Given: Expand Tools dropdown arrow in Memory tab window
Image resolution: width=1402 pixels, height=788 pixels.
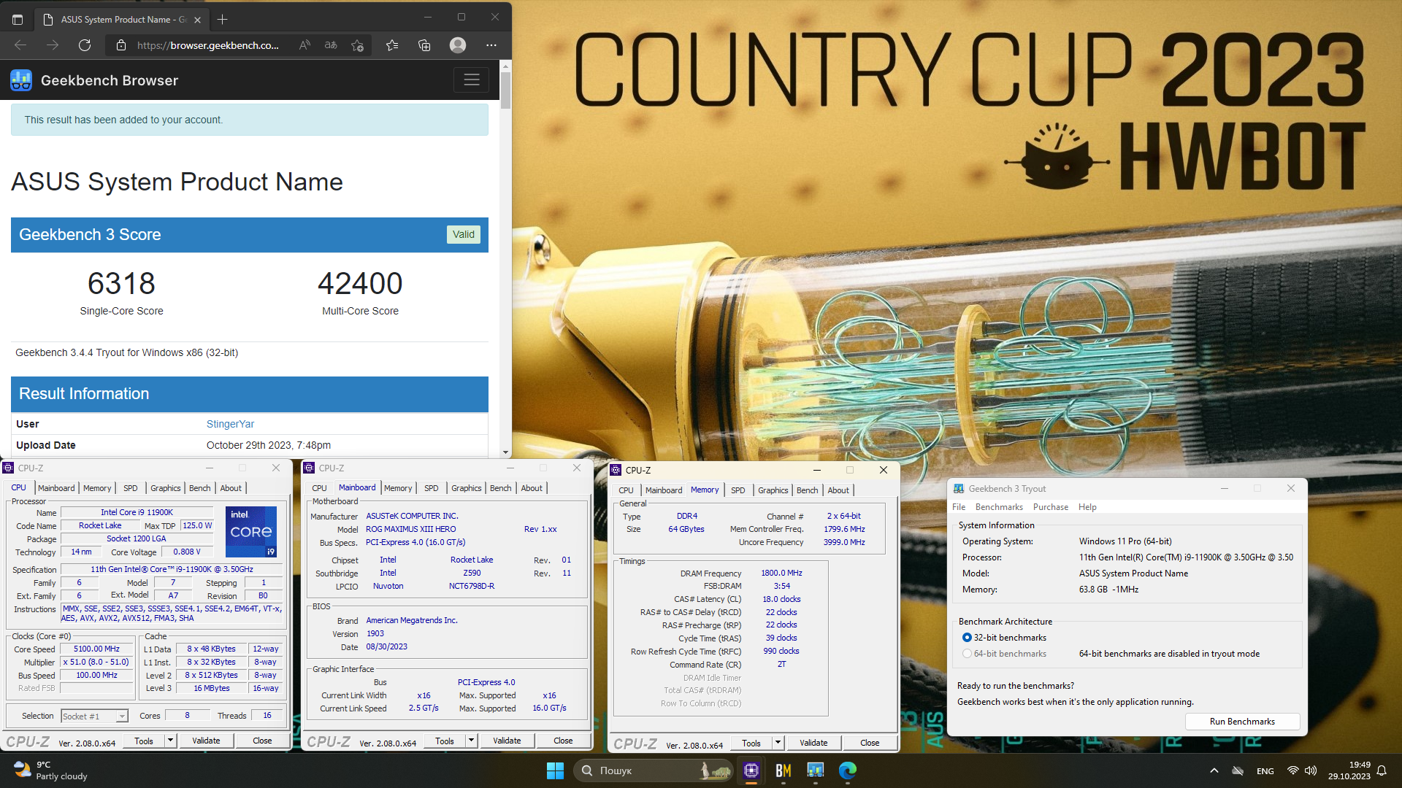Looking at the screenshot, I should click(778, 743).
